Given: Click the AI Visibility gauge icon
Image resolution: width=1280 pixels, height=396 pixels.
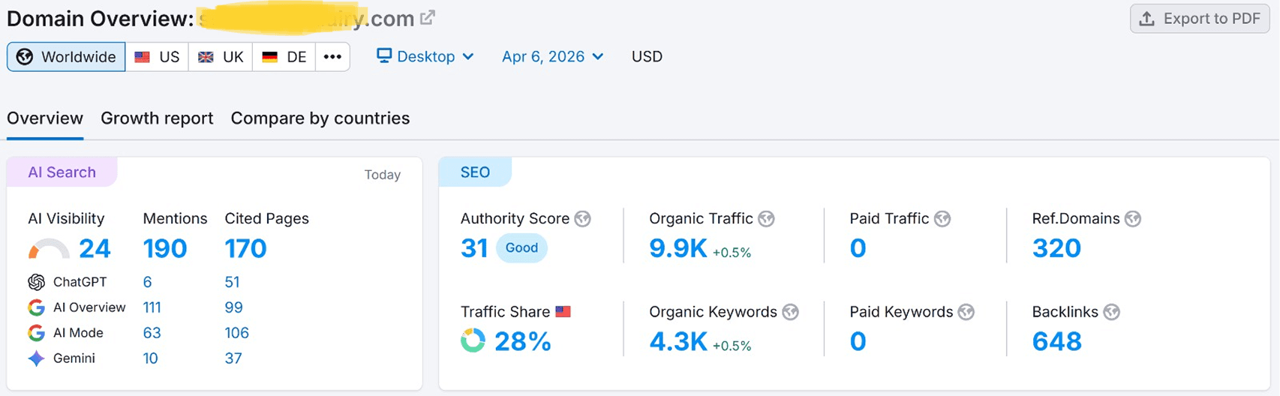Looking at the screenshot, I should (48, 249).
